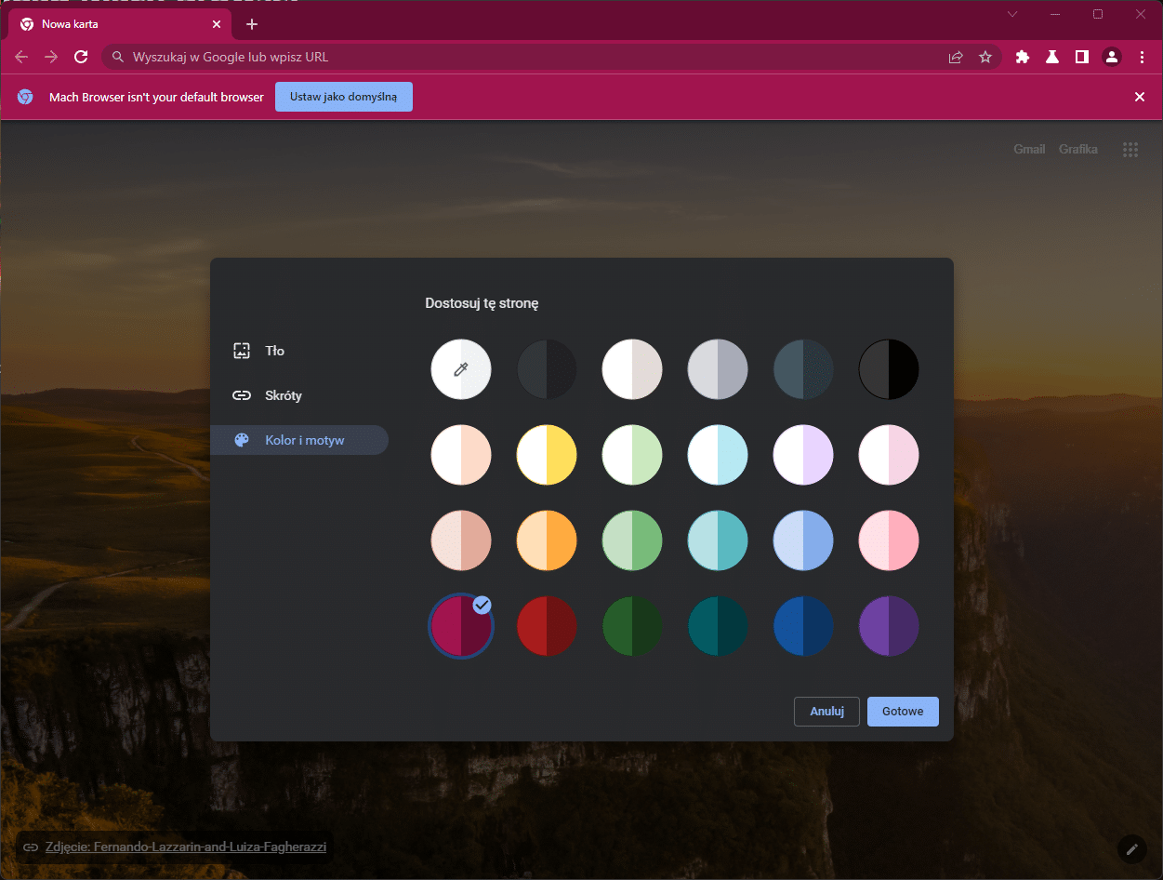Open Gmail from the top right
The image size is (1163, 880).
click(1029, 149)
